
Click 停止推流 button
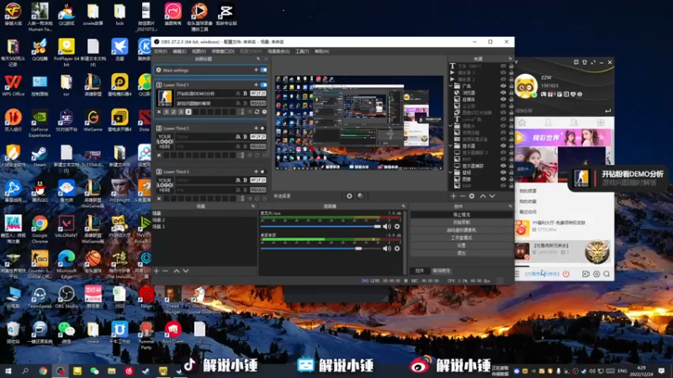[x=461, y=215]
